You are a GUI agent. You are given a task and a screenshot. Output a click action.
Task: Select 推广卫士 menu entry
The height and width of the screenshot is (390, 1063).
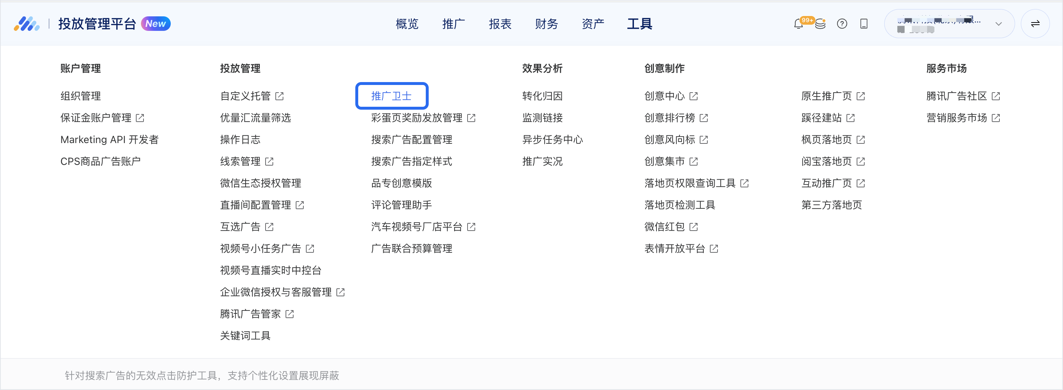coord(391,96)
